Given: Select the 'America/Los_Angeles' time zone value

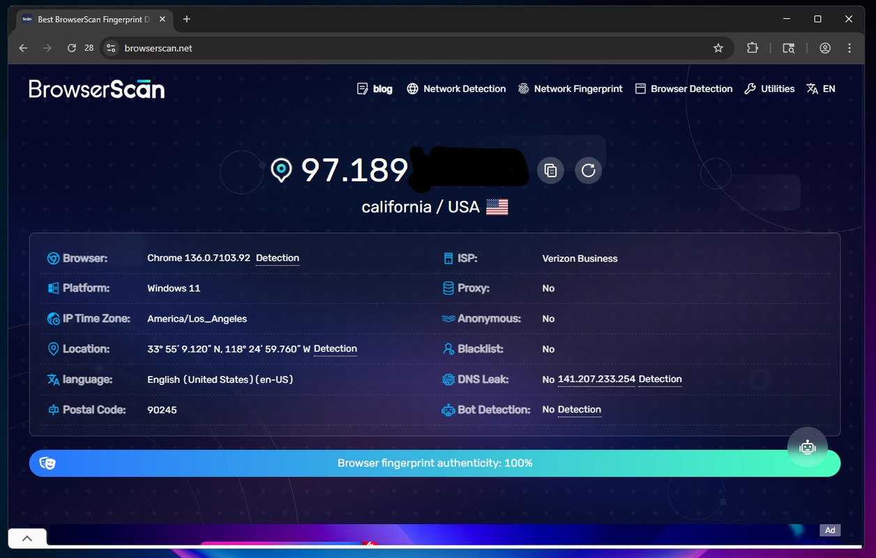Looking at the screenshot, I should coord(197,319).
